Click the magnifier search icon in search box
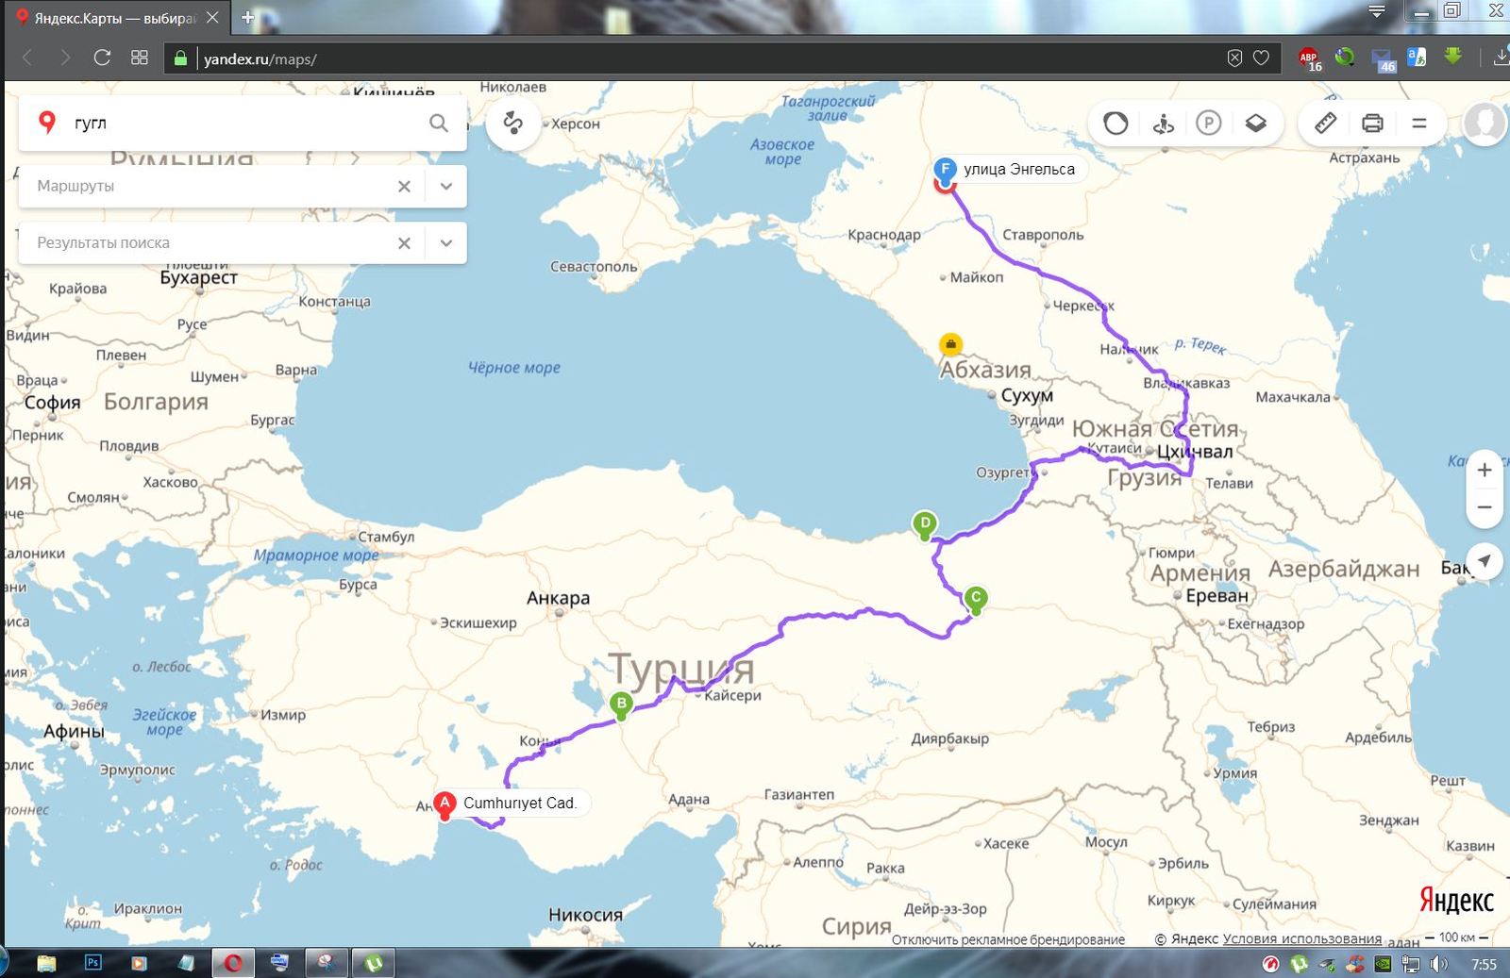 pyautogui.click(x=438, y=123)
